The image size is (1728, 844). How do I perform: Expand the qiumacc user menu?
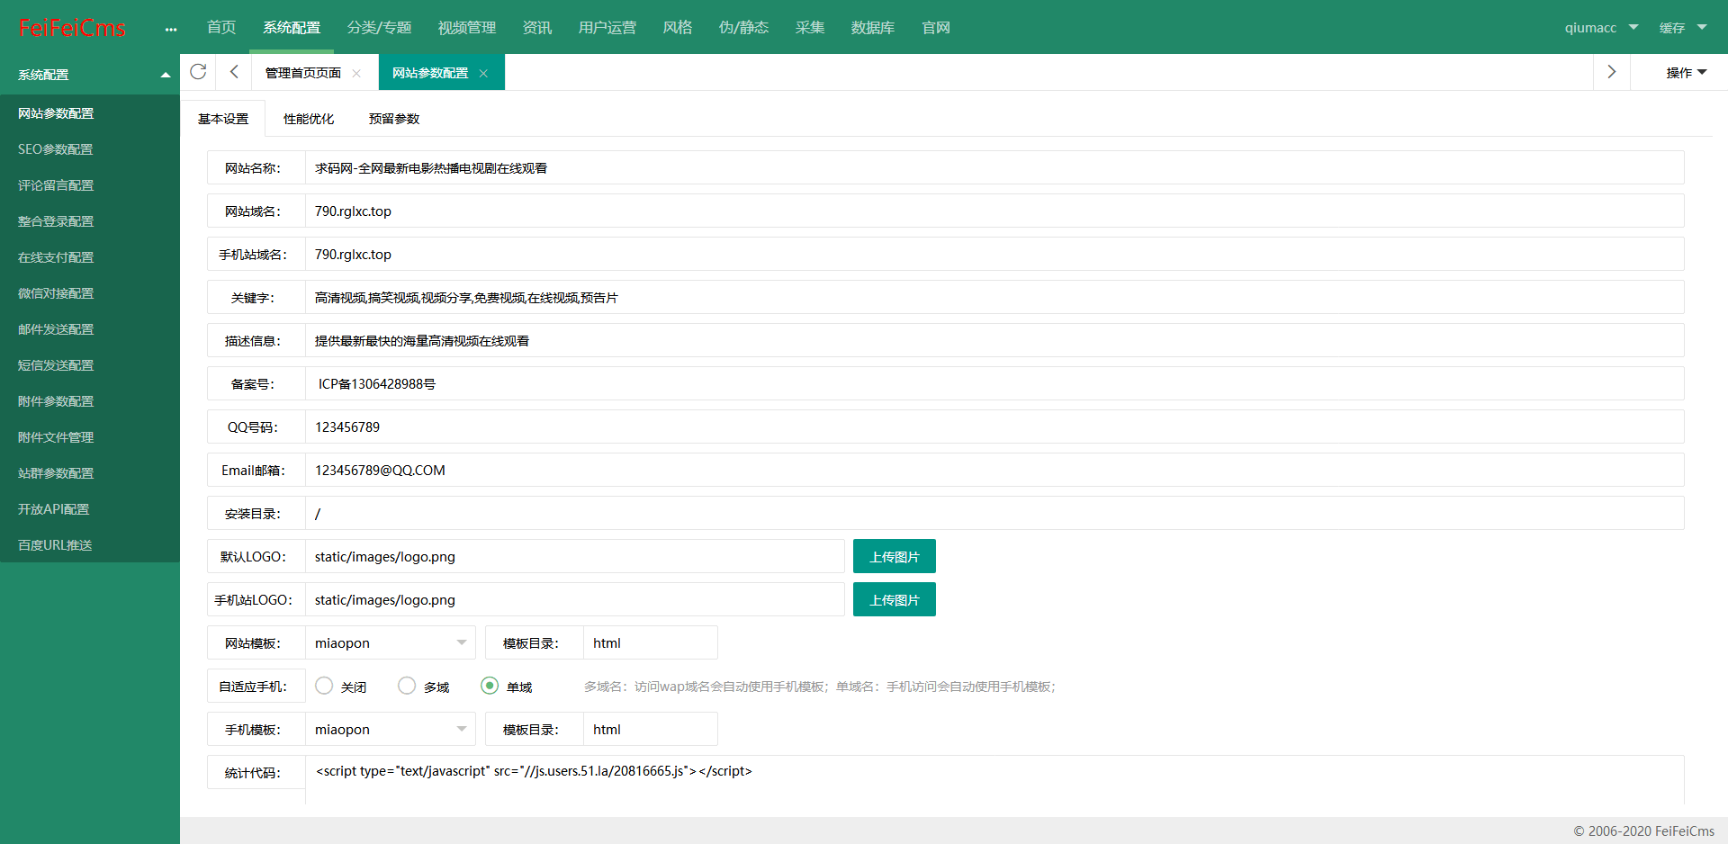[1600, 28]
